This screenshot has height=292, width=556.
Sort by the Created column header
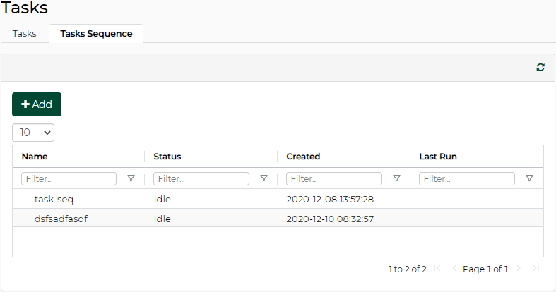coord(303,157)
